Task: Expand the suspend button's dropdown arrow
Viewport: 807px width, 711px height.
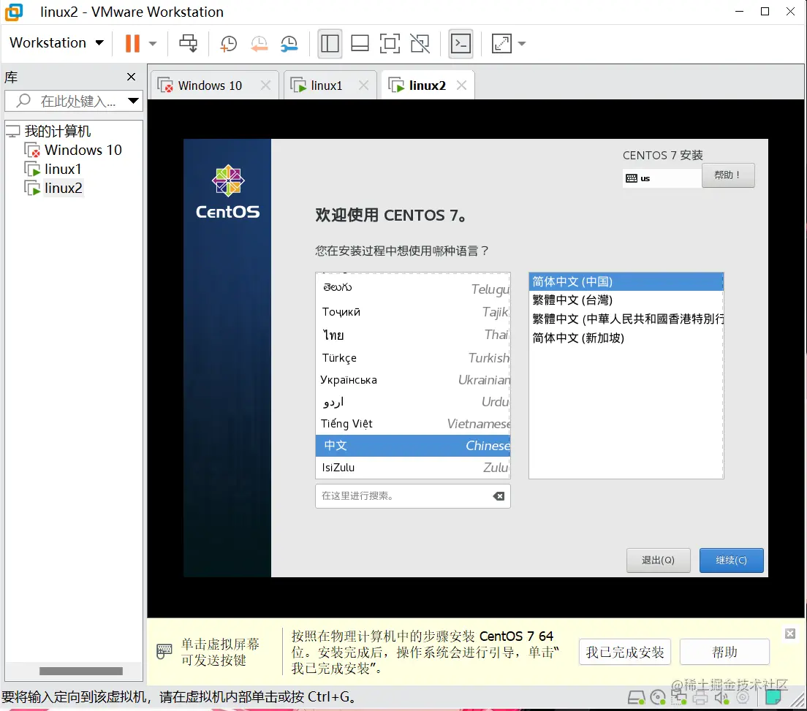Action: (x=151, y=43)
